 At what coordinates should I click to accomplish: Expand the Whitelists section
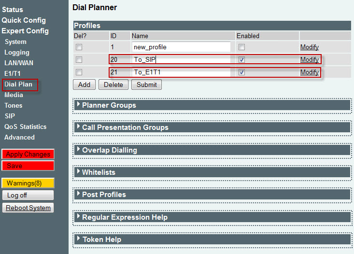[x=212, y=172]
